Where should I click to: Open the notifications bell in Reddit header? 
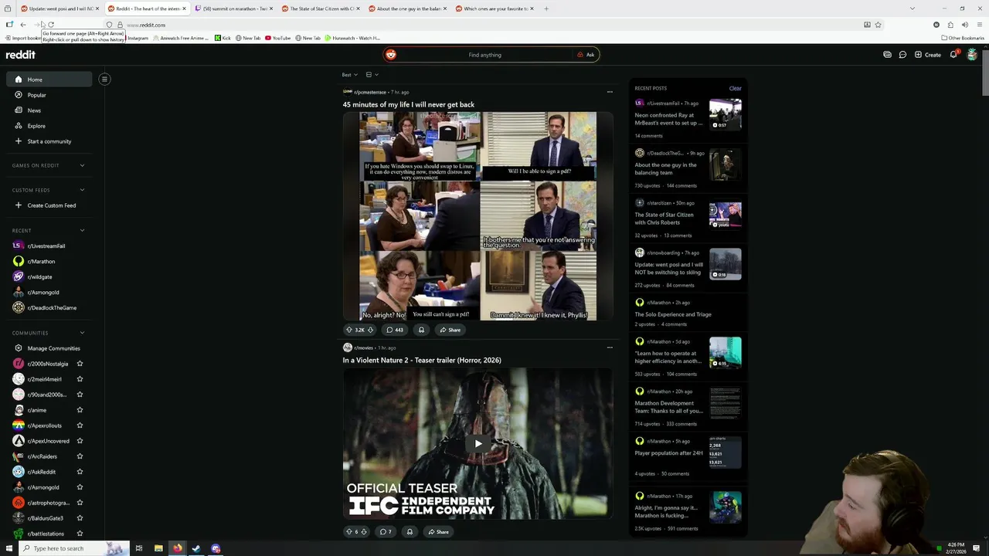[x=953, y=55]
